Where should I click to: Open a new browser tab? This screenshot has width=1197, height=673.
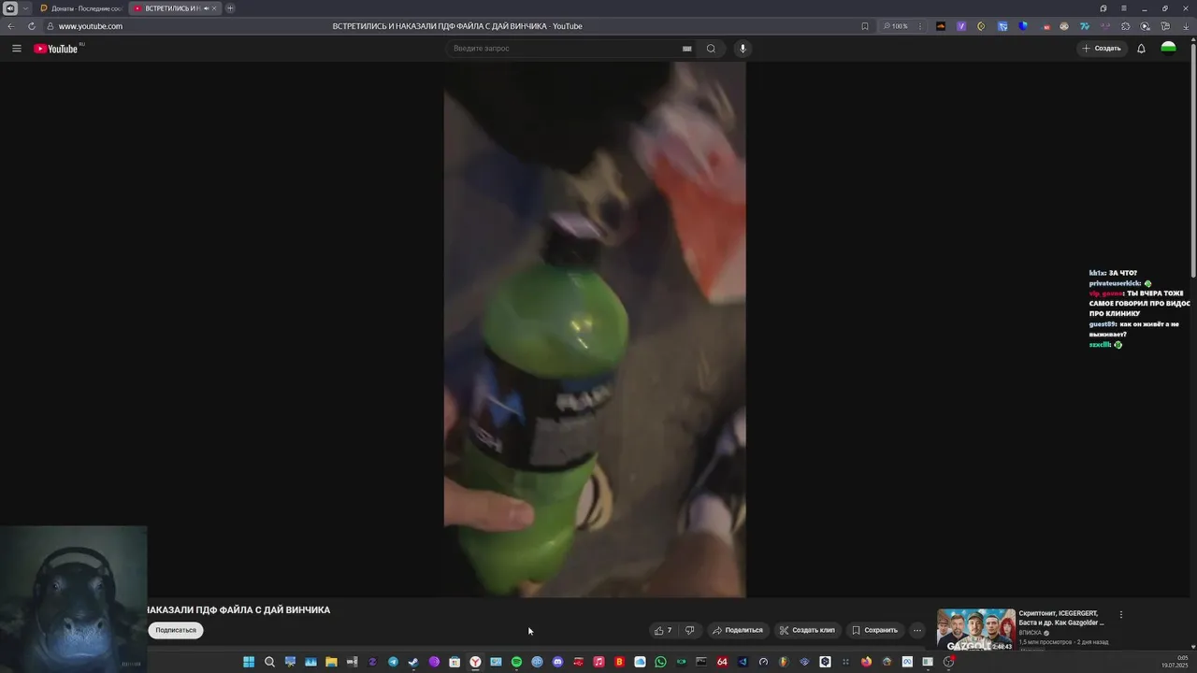230,8
